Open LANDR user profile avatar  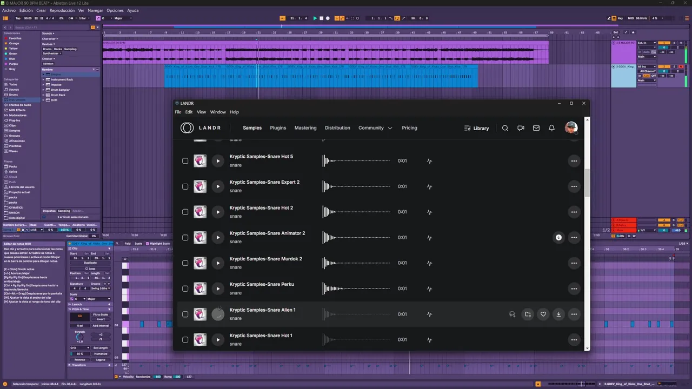571,128
